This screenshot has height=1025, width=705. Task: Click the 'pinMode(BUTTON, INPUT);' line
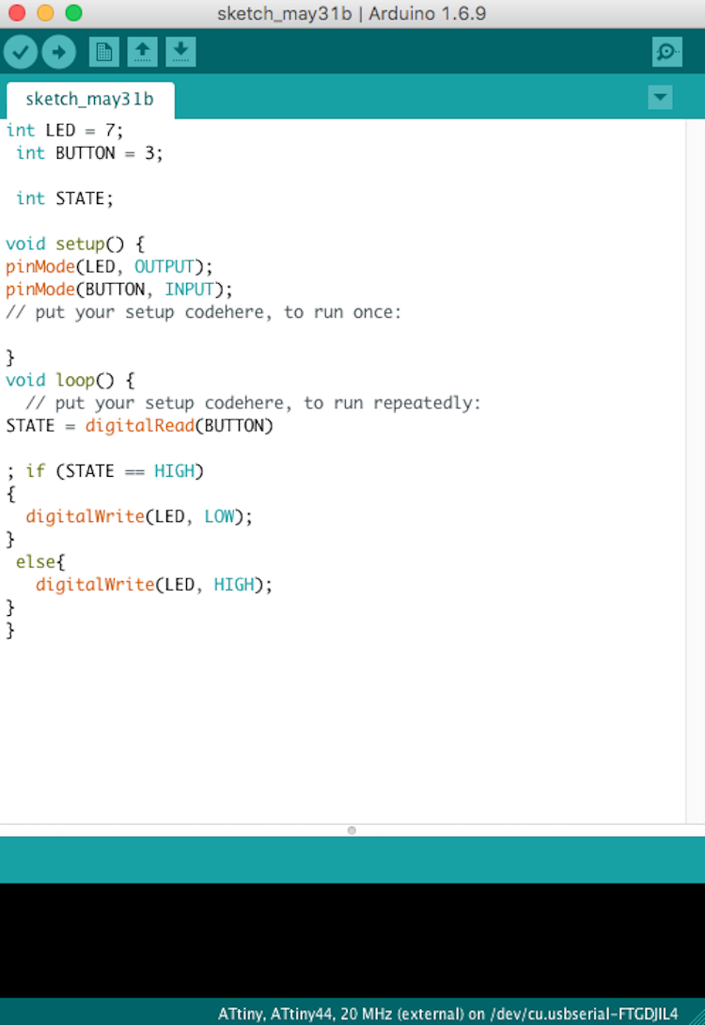pyautogui.click(x=119, y=289)
